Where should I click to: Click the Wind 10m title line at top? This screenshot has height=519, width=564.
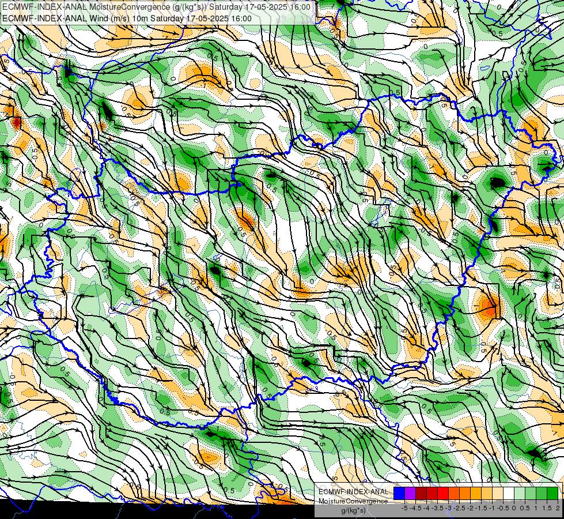pyautogui.click(x=127, y=18)
